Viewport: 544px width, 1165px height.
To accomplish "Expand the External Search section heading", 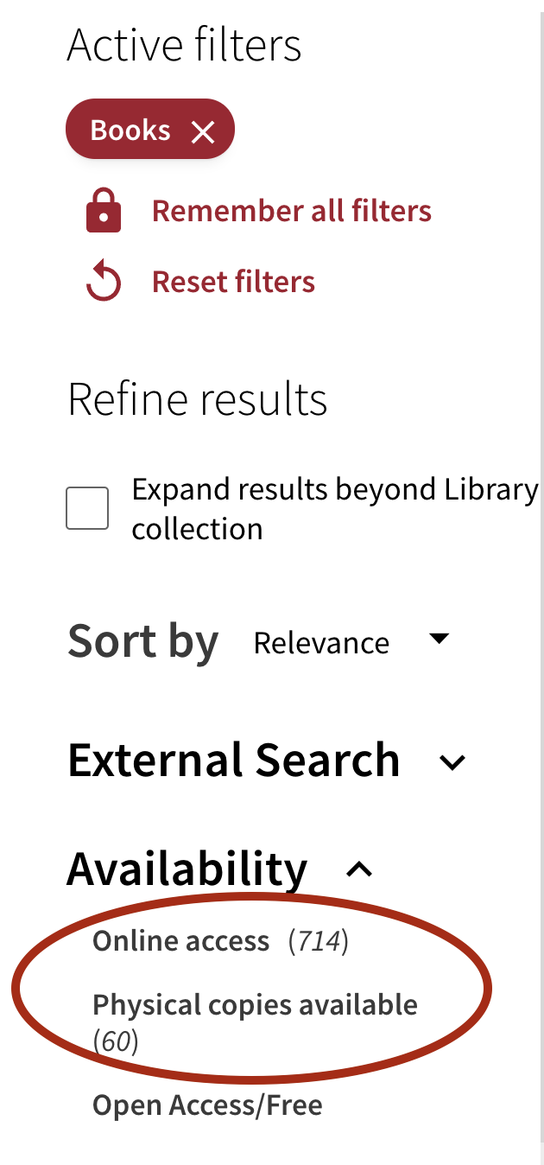I will point(233,761).
